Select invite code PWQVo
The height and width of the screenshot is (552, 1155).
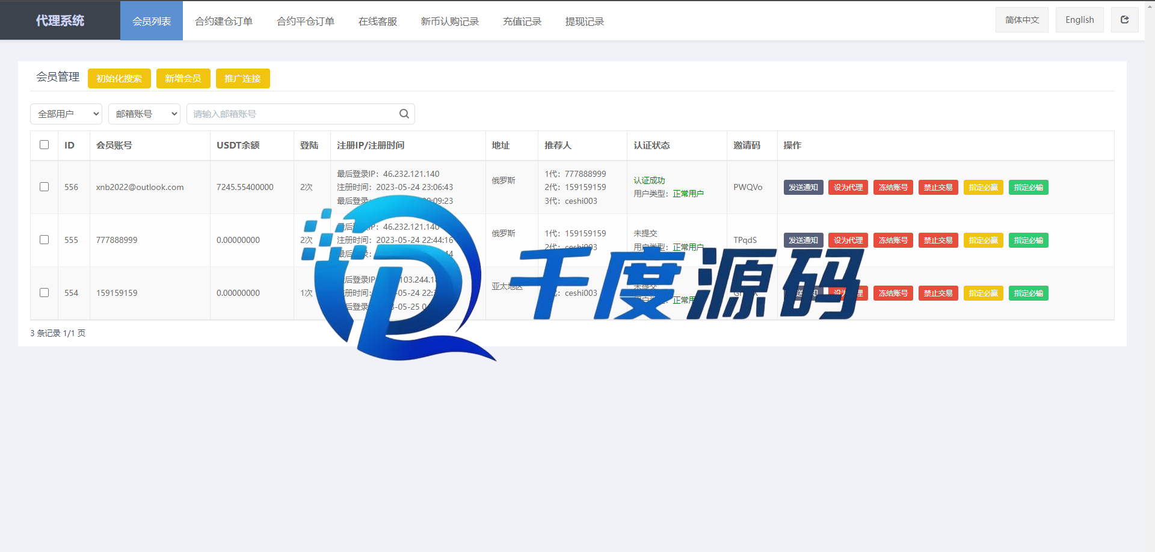coord(748,187)
